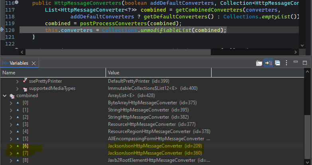Click line number 119 in editor gutter
312x165 pixels.
click(10, 23)
